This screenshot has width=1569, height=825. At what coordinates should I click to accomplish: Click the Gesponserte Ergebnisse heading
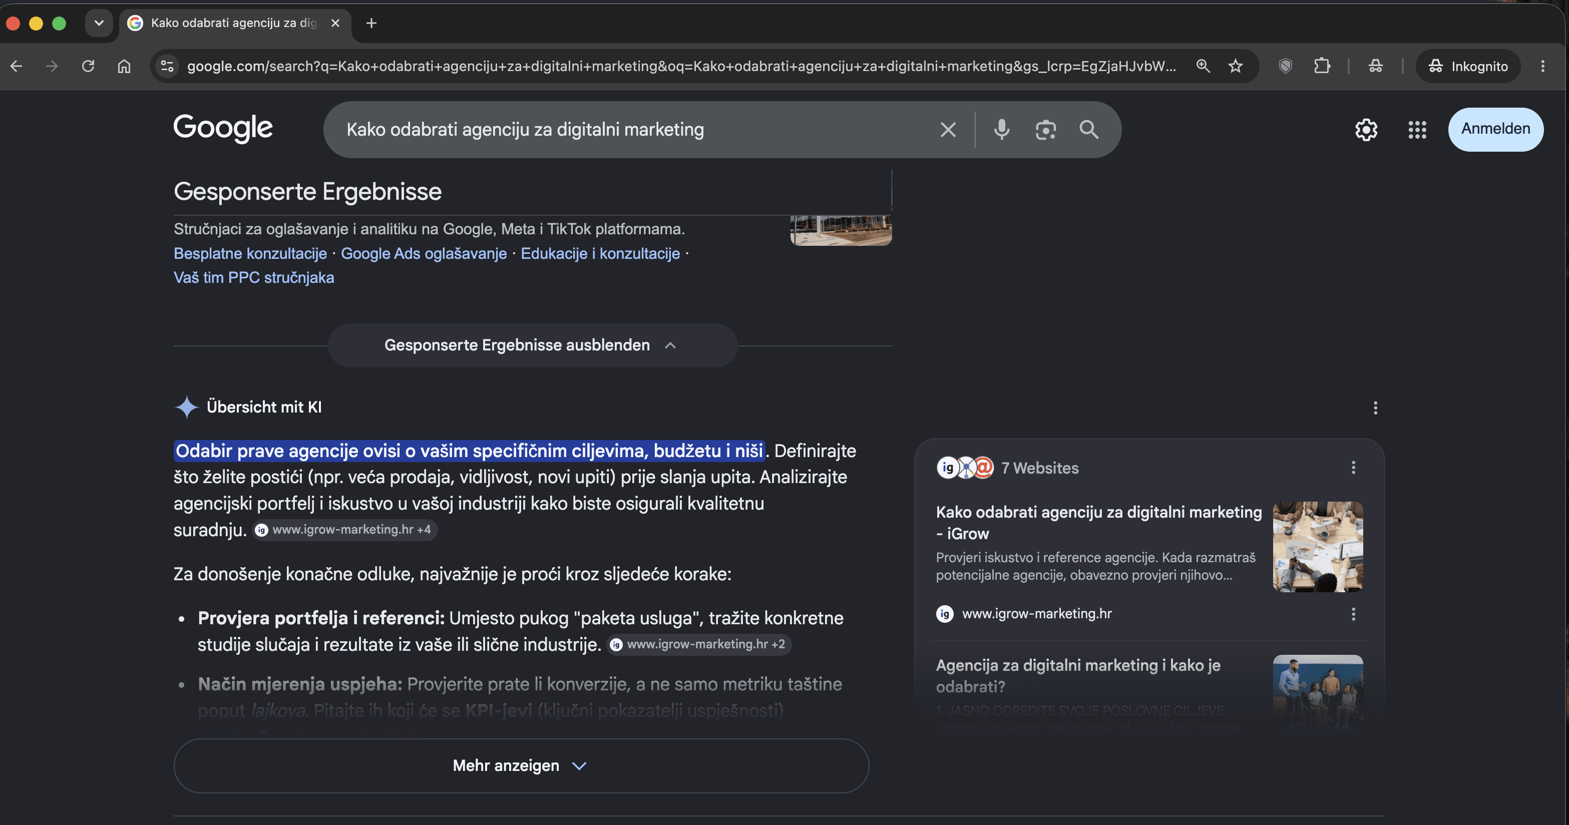click(x=307, y=192)
